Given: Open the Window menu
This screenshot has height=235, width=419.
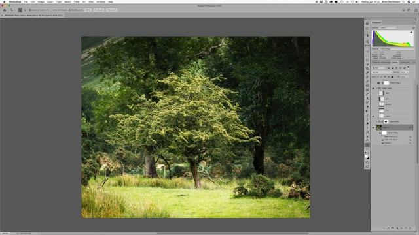Looking at the screenshot, I should pos(101,1).
